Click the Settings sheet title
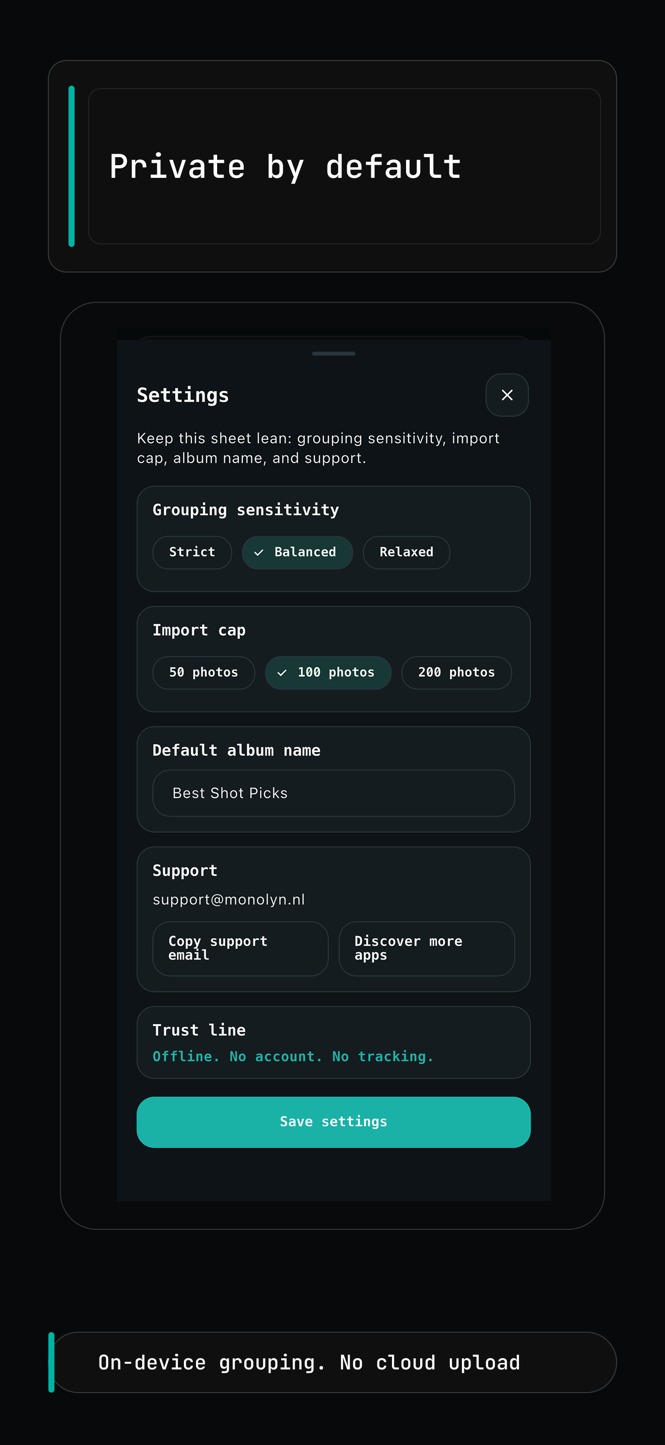 point(183,396)
